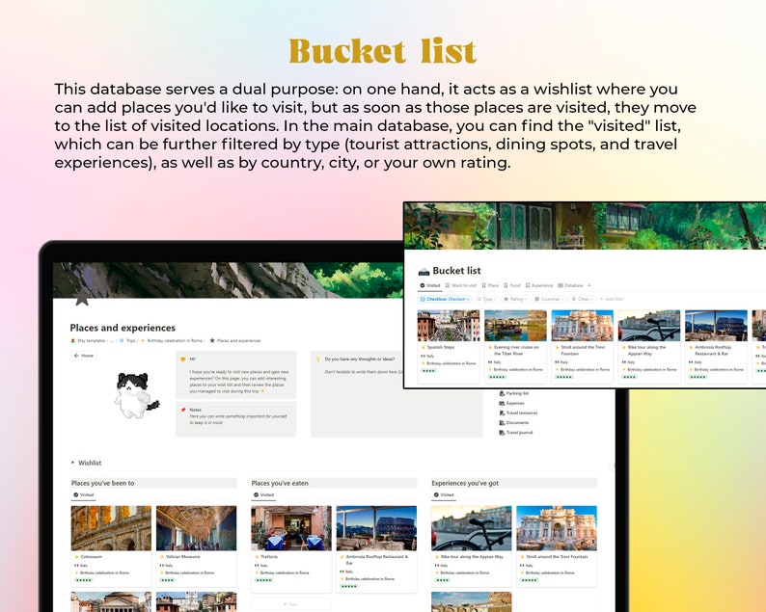
Task: Expand the Wishlist toggle
Action: (x=72, y=463)
